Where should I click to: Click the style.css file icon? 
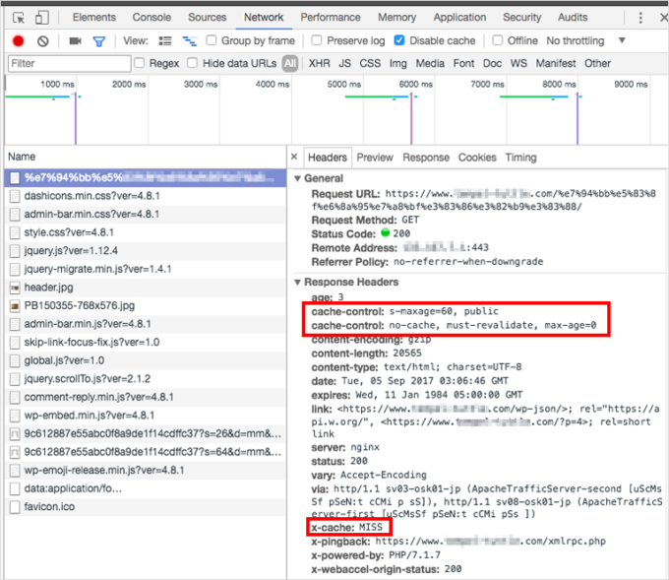(15, 232)
